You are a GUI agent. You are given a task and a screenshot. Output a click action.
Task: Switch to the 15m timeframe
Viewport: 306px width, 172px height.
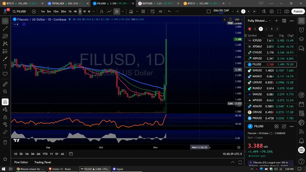(56, 11)
